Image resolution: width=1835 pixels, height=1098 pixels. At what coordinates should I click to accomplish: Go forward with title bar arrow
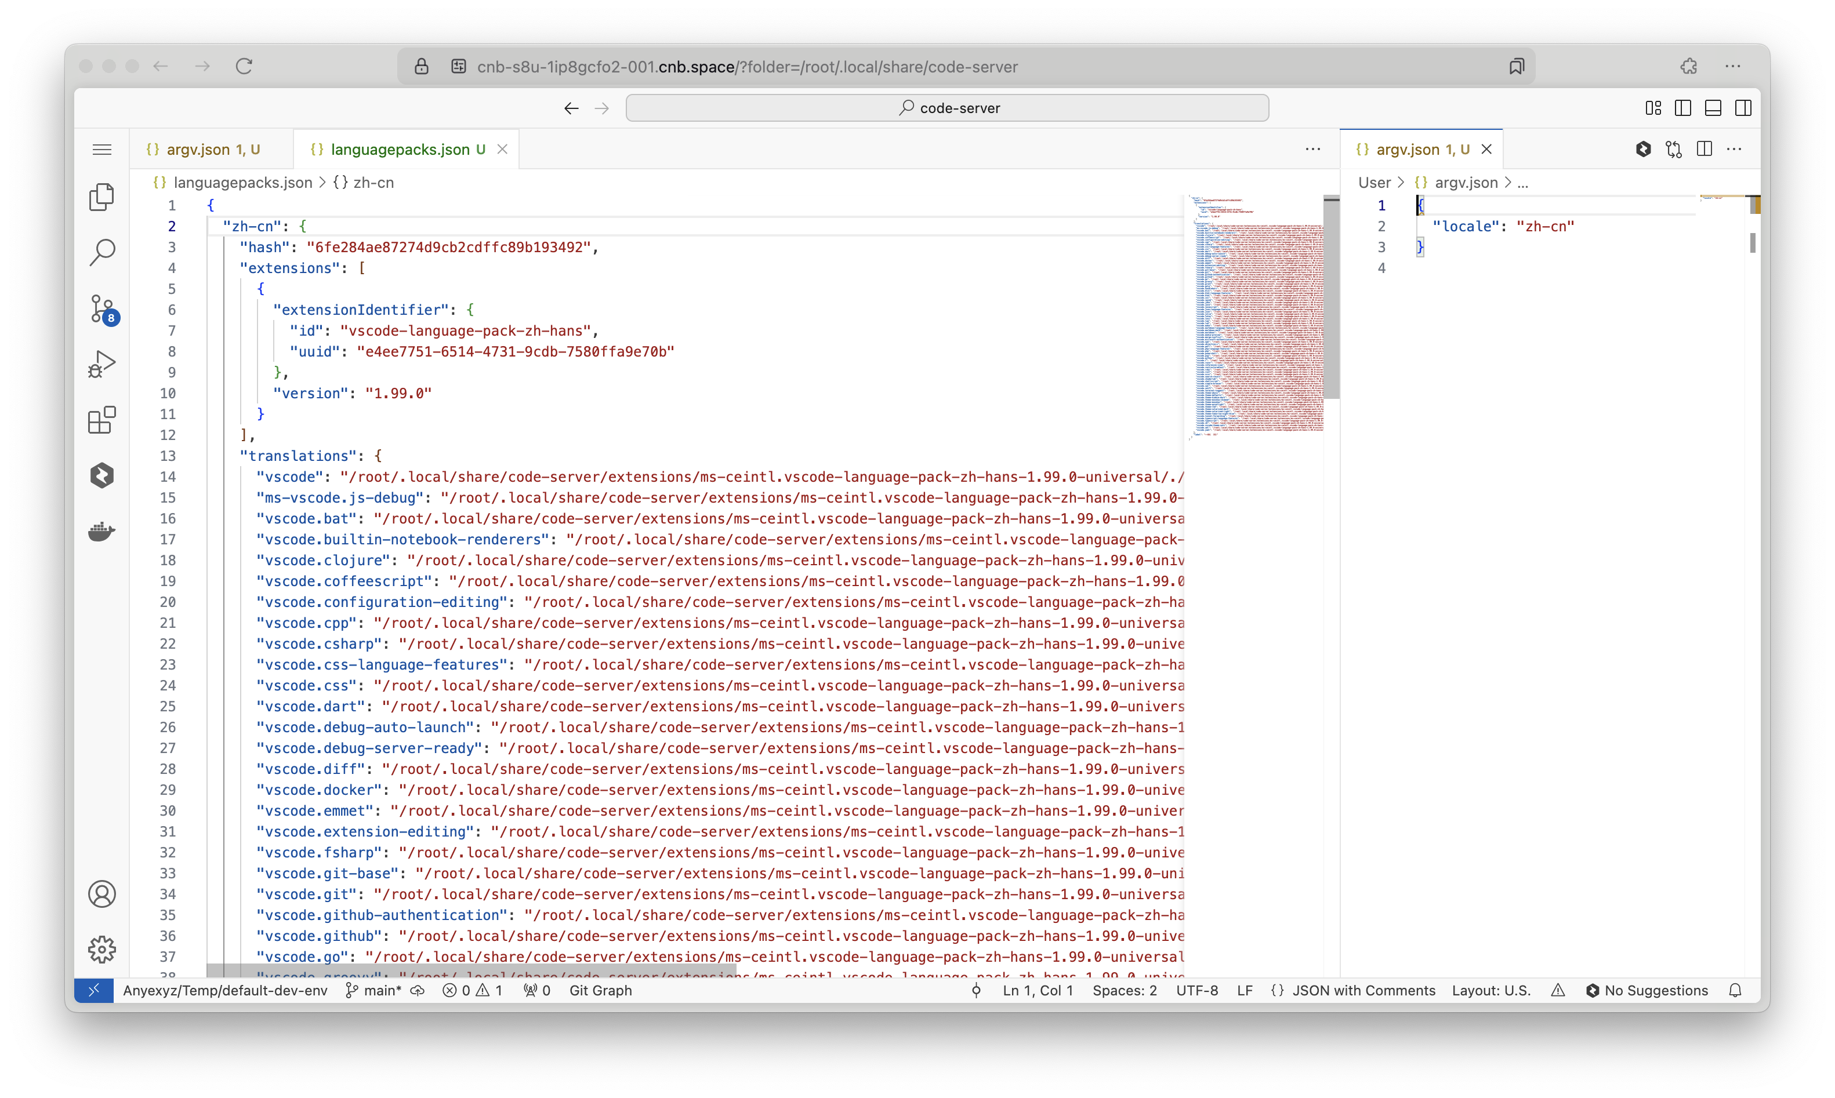tap(602, 108)
